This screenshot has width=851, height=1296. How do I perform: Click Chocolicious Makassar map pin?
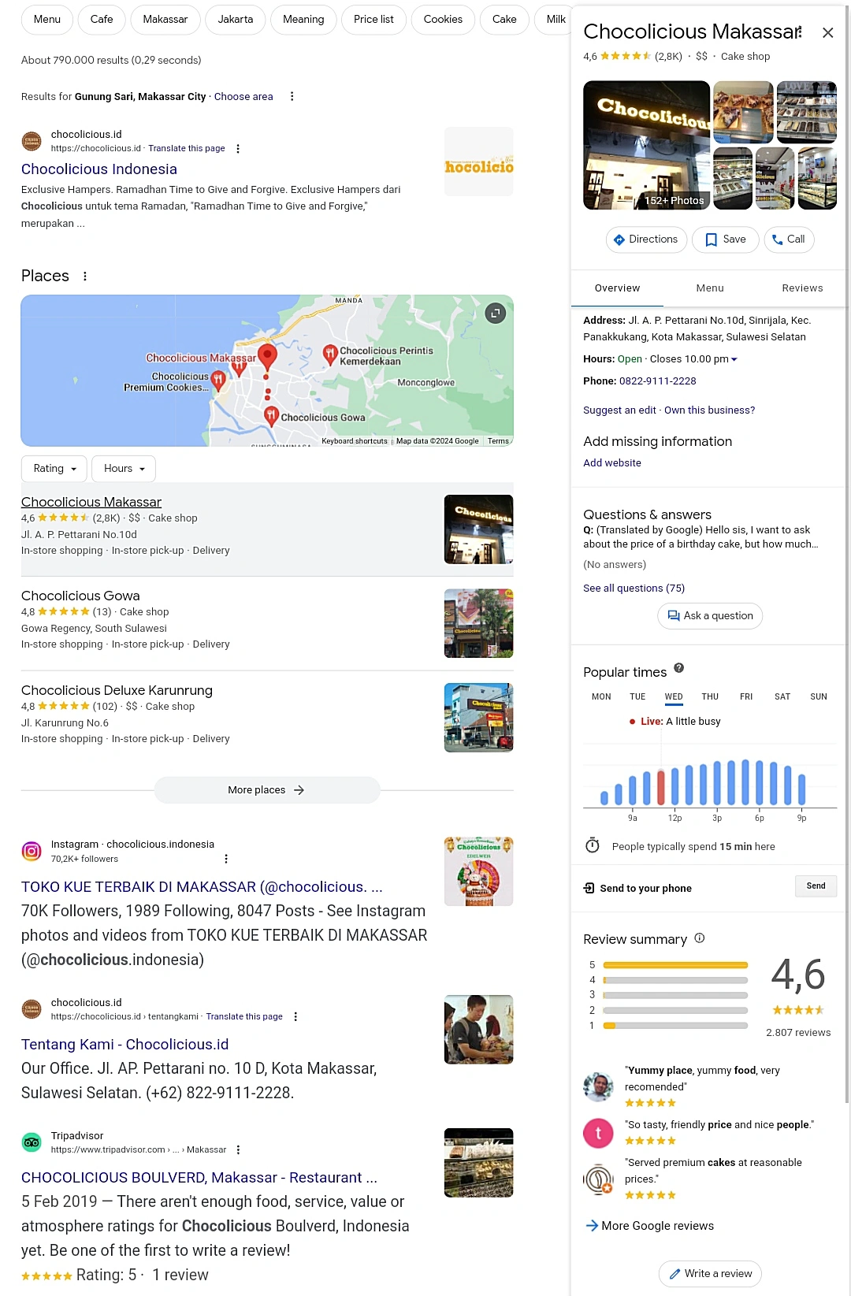(x=268, y=356)
